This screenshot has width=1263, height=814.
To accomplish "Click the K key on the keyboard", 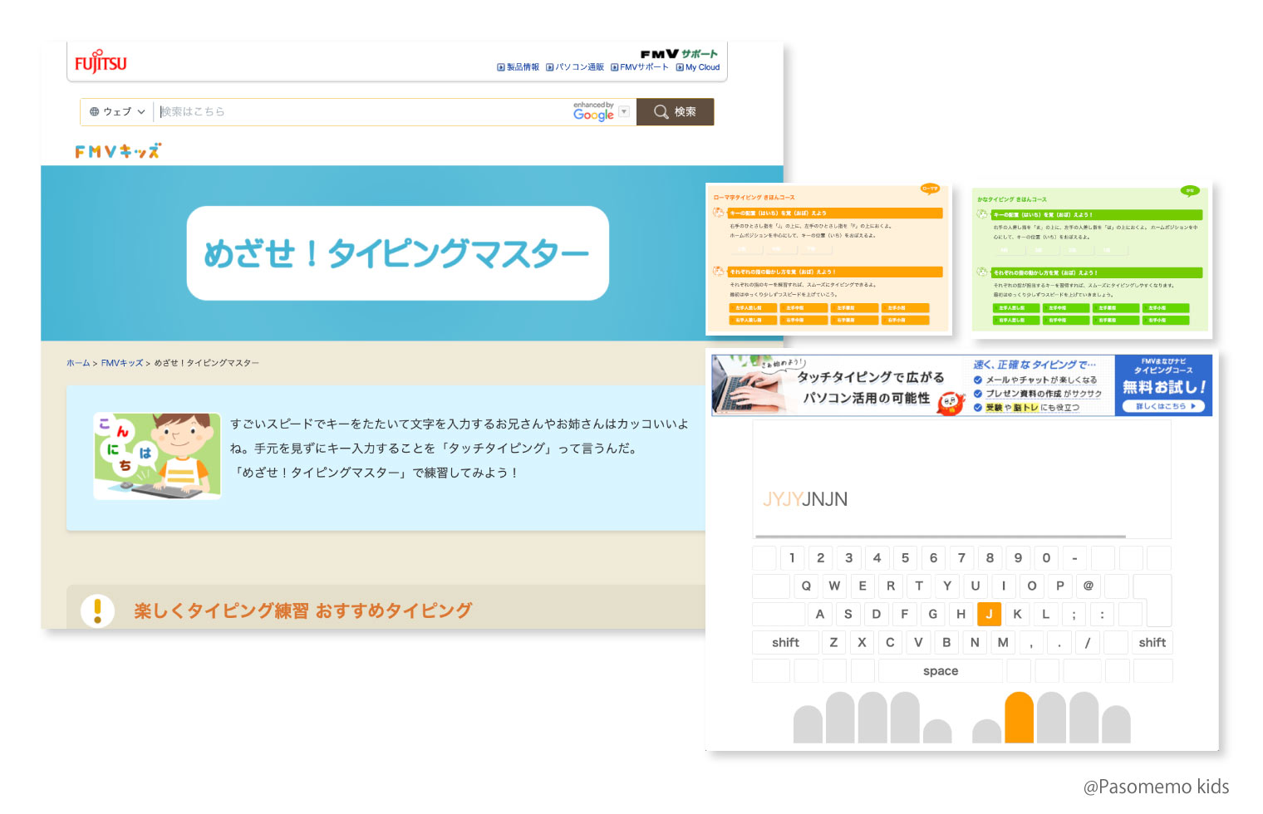I will tap(1017, 614).
